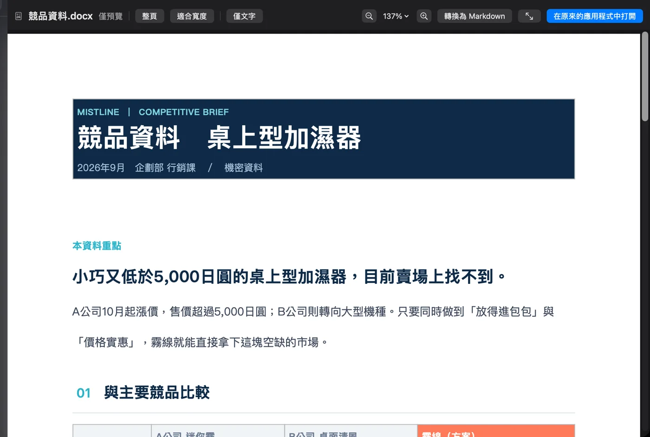This screenshot has width=650, height=437.
Task: Click the 僅預覽 label in the title bar
Action: pos(110,16)
